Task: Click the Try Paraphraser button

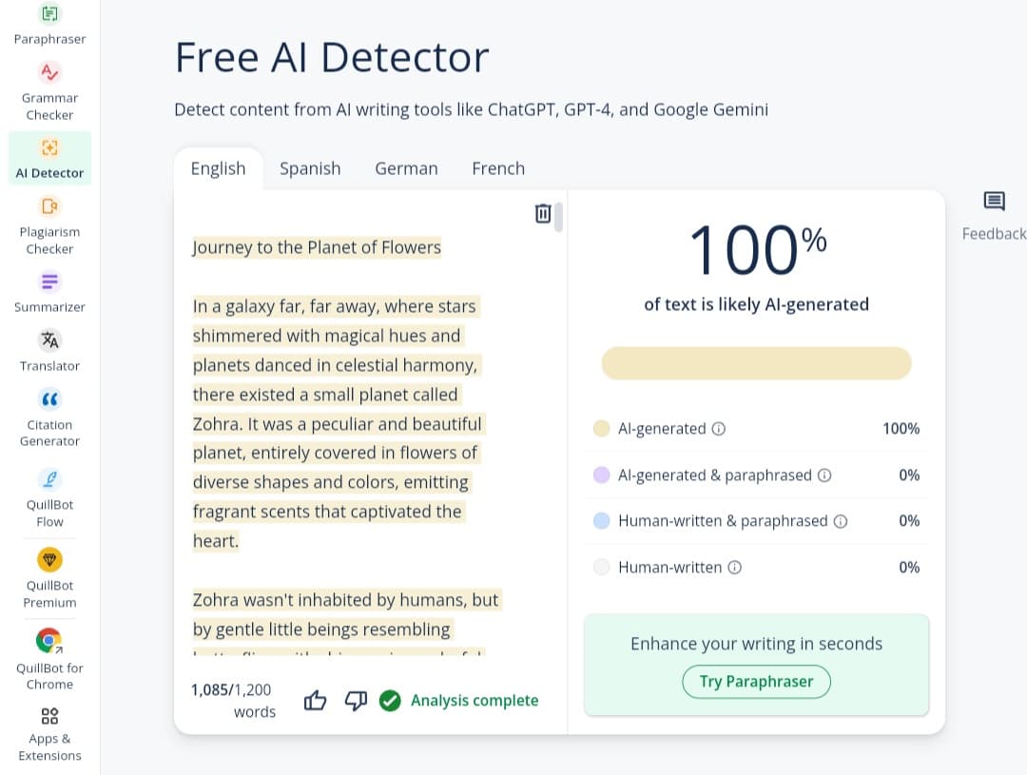Action: (x=756, y=681)
